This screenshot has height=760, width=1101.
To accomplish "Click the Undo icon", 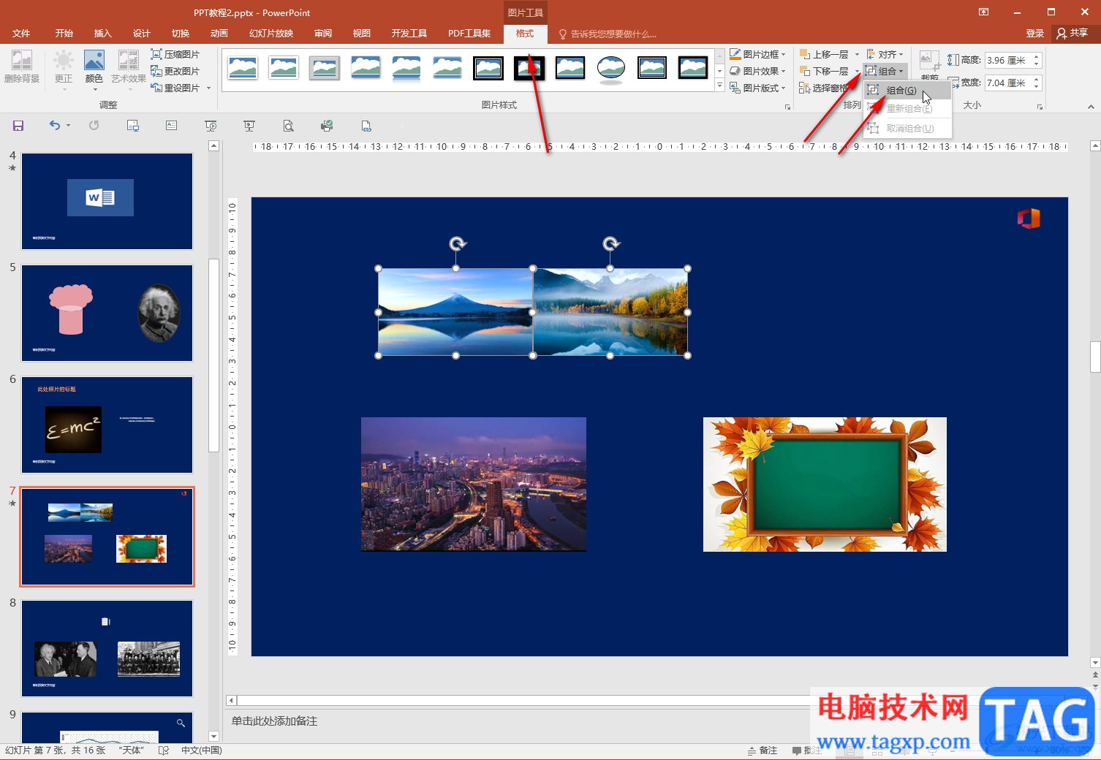I will tap(55, 126).
